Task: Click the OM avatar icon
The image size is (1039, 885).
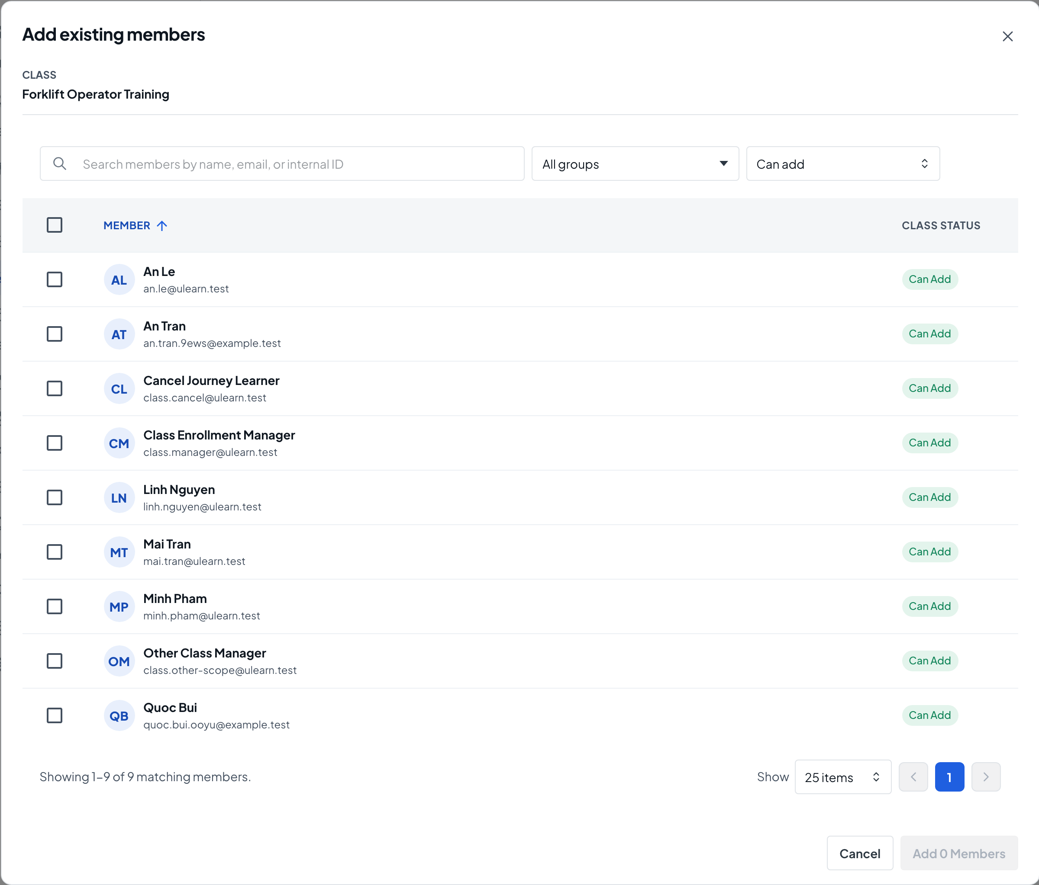Action: 119,661
